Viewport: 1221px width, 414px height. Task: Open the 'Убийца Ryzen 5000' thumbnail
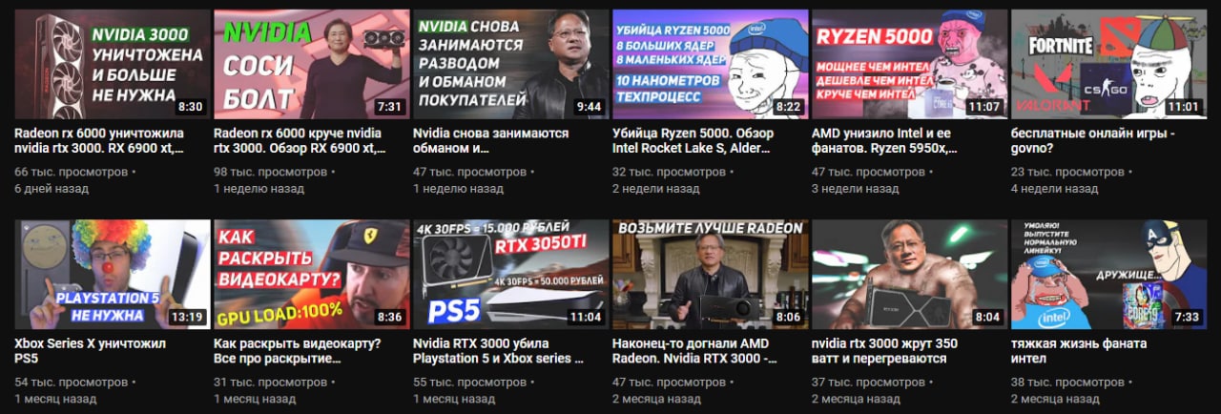711,64
